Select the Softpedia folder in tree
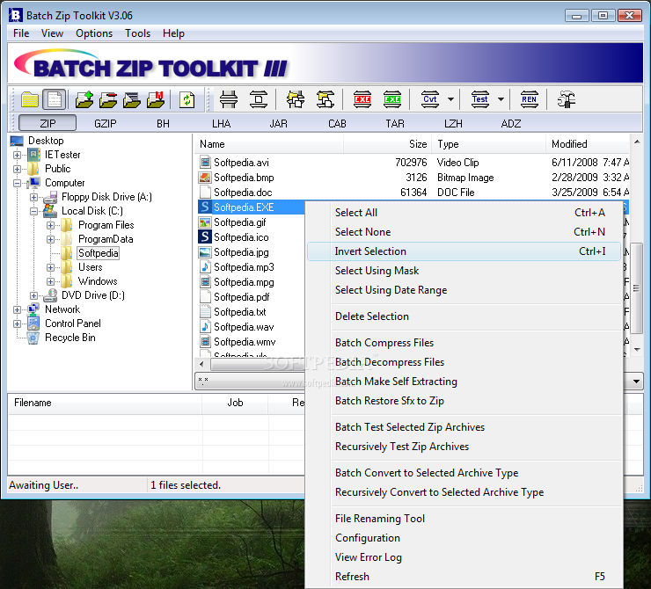 (x=98, y=253)
